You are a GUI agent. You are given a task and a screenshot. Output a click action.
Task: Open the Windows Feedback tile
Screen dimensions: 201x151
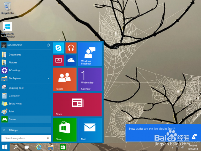90,54
